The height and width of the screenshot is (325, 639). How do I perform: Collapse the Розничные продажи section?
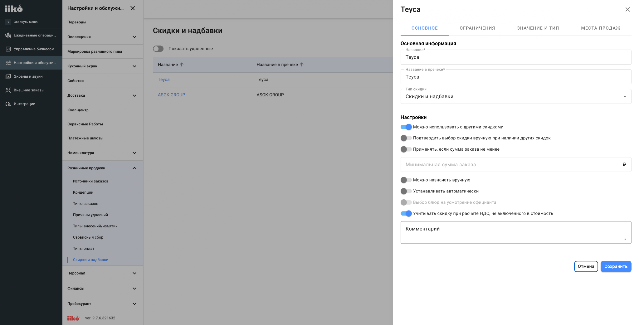coord(134,168)
